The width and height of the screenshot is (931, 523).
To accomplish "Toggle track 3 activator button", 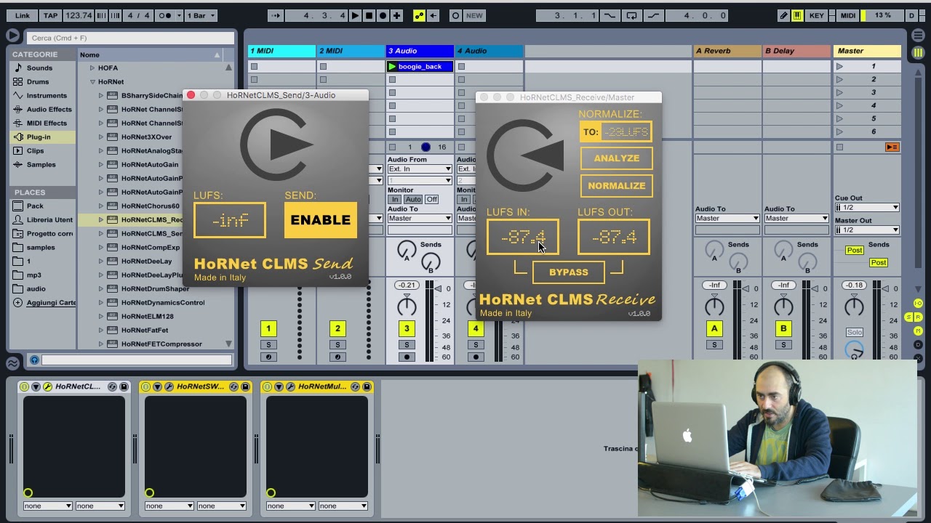I will (x=407, y=328).
